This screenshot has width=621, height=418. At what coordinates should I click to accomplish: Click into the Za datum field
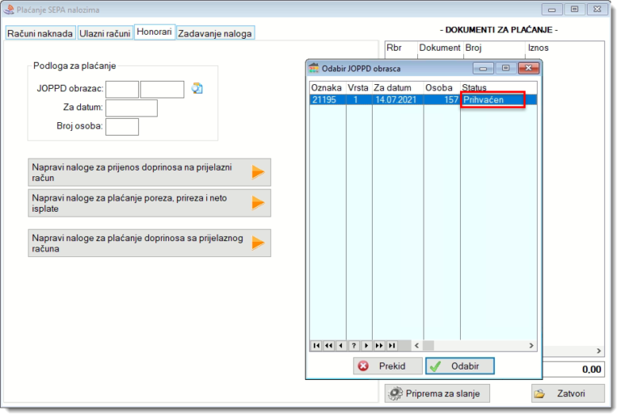[x=131, y=108]
